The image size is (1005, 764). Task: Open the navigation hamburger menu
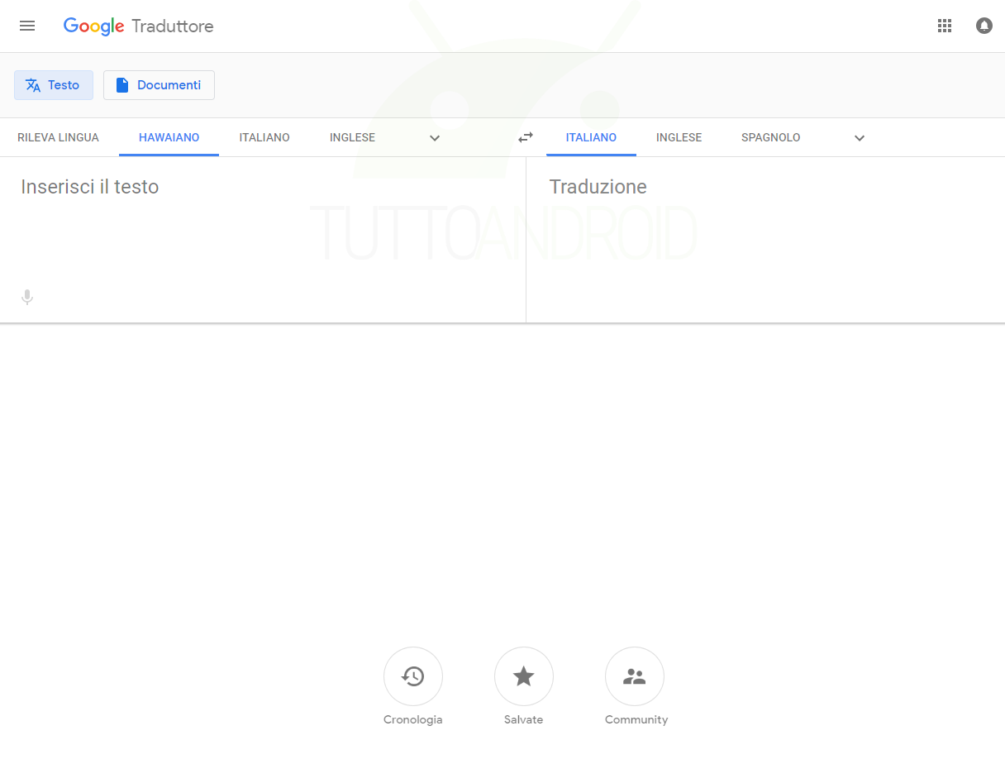coord(27,26)
